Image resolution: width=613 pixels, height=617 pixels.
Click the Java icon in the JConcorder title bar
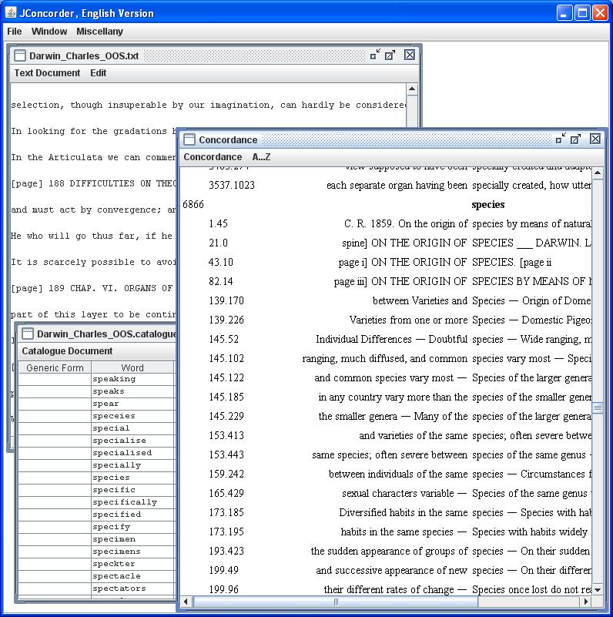(11, 12)
